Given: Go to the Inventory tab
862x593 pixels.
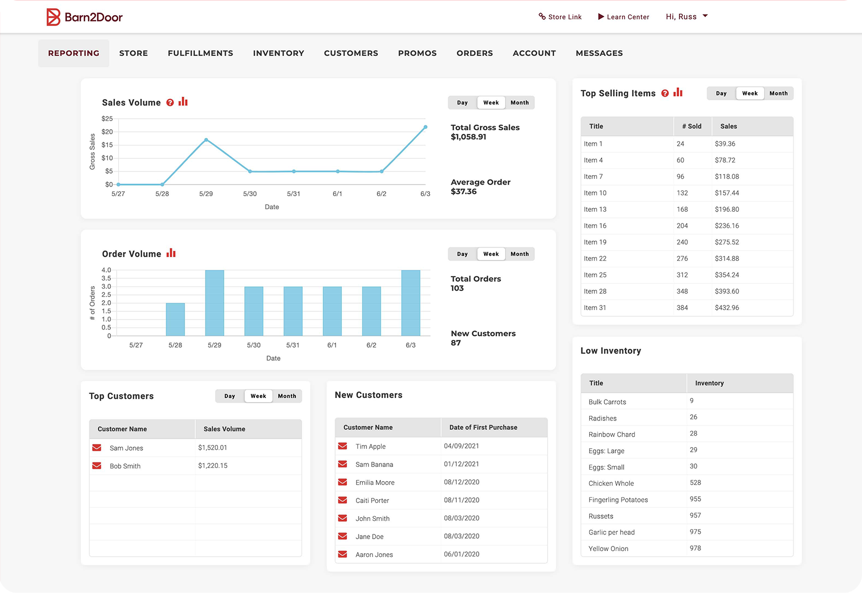Looking at the screenshot, I should click(279, 53).
